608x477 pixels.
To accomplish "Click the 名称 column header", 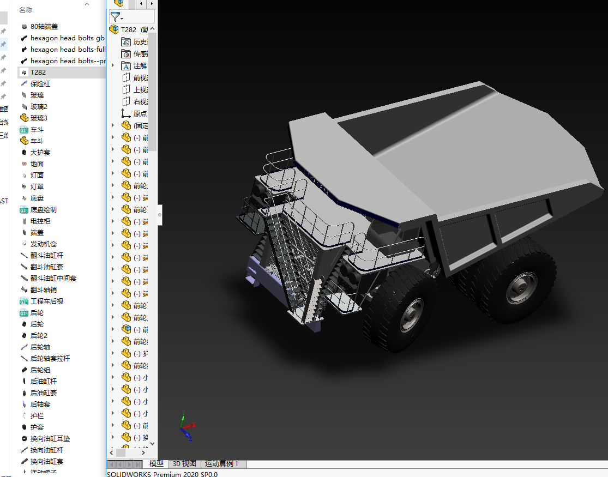I will coord(26,10).
